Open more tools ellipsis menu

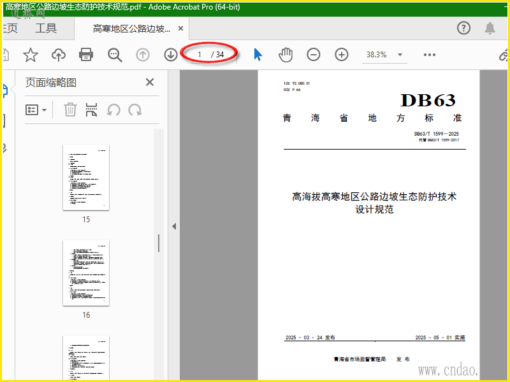[429, 55]
